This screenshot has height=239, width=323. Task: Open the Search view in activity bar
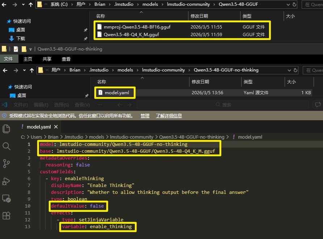[x=7, y=146]
